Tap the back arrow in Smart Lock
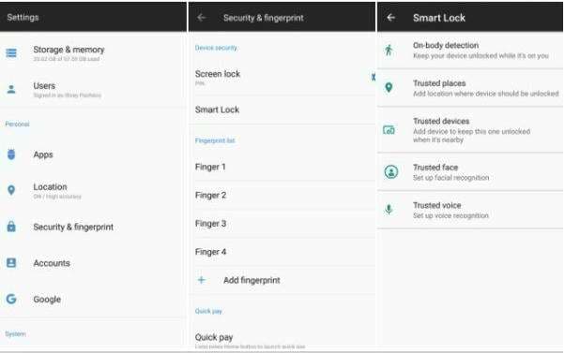 point(391,17)
